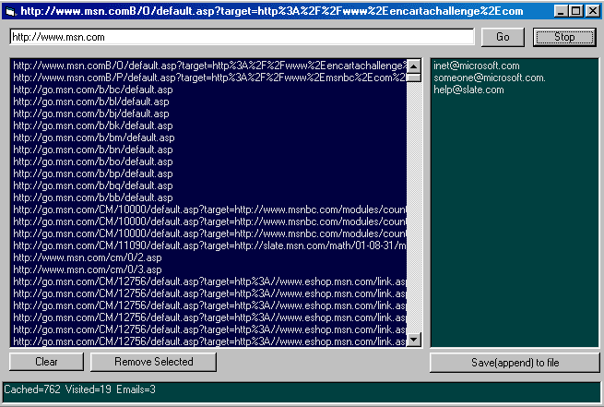This screenshot has width=604, height=407.
Task: Click the application icon in title bar
Action: [10, 12]
